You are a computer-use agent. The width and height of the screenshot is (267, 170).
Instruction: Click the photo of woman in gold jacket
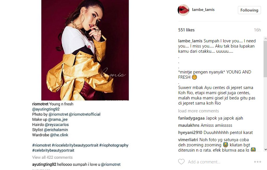point(85,50)
